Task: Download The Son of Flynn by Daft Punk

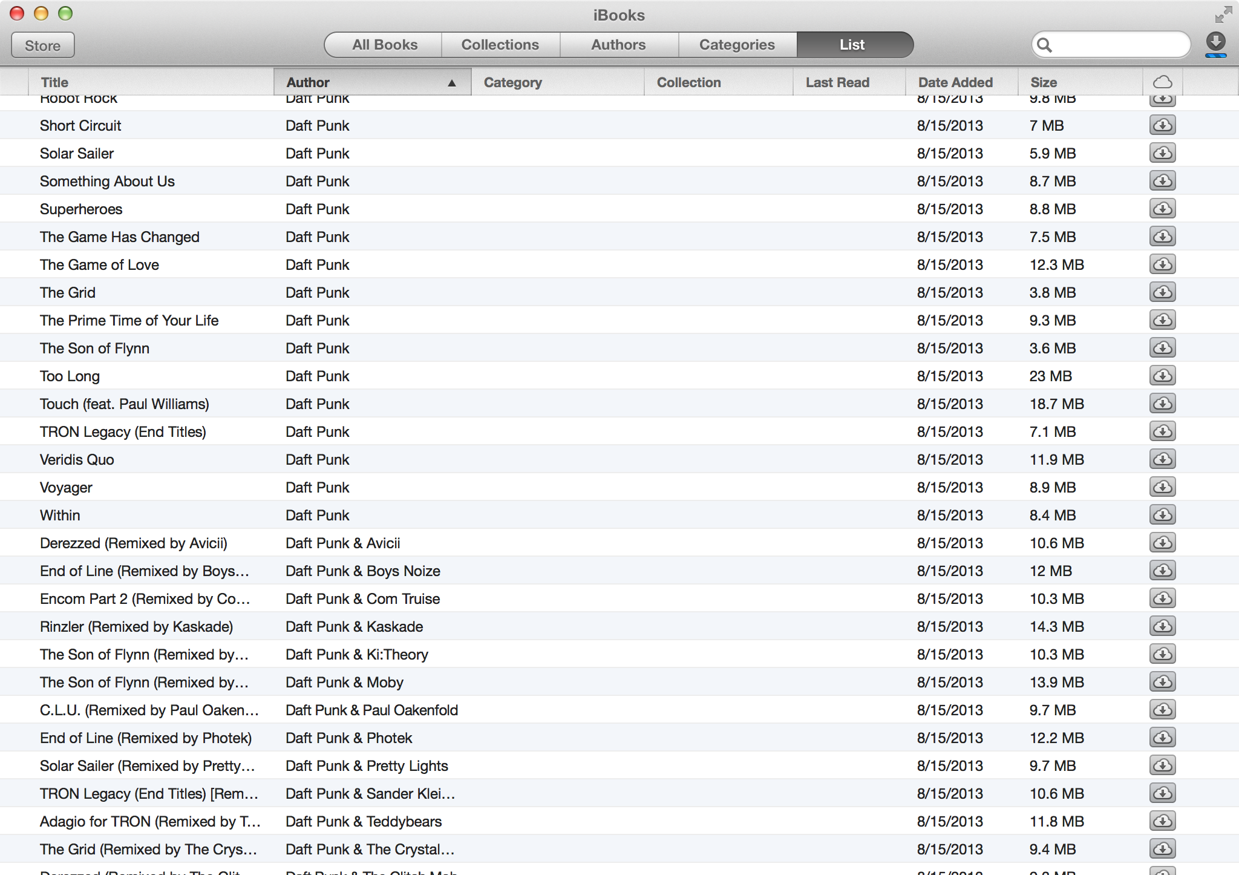Action: tap(1162, 348)
